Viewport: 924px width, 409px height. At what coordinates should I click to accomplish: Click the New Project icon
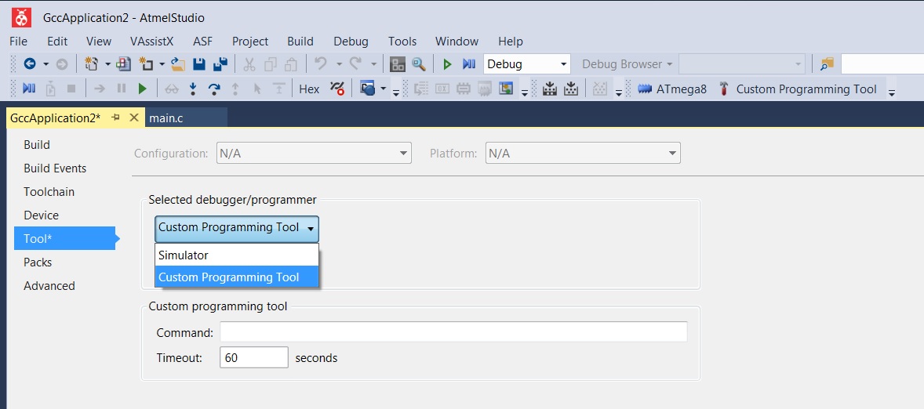[91, 64]
